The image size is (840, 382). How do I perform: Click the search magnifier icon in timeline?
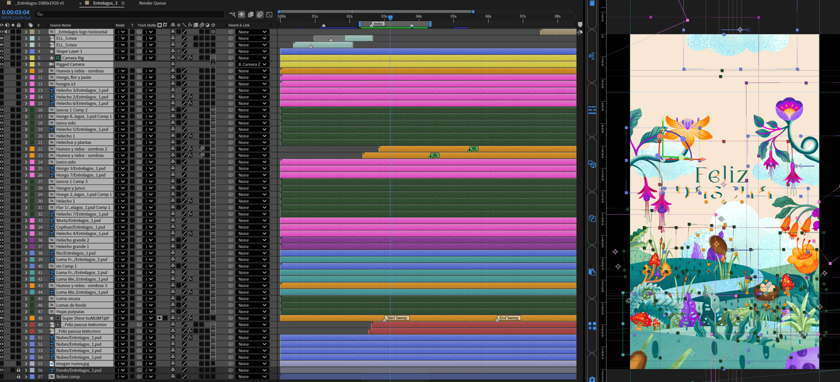pos(40,14)
